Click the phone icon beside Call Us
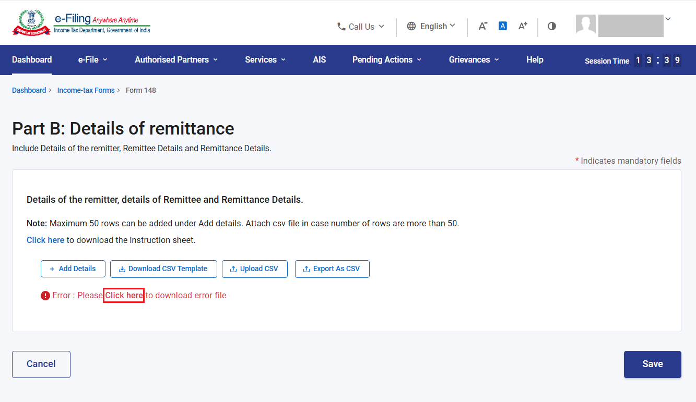 pos(341,27)
